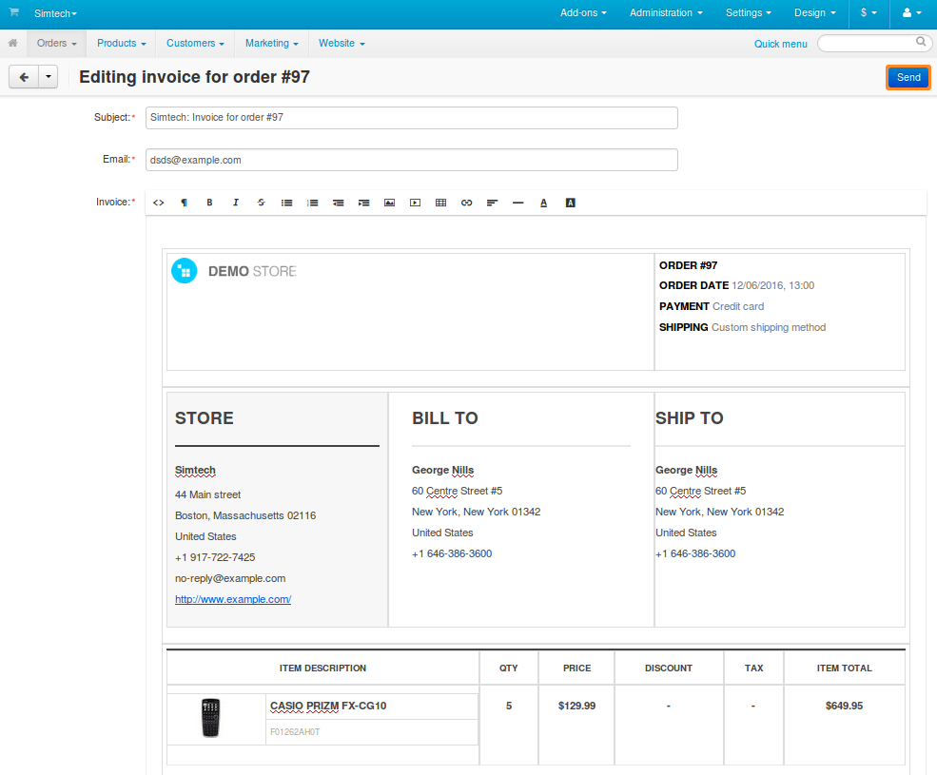Click the 'Credit card' payment text
The image size is (937, 775).
pos(738,306)
